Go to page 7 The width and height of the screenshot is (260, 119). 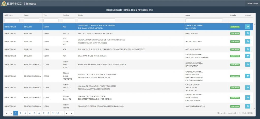[x=44, y=113]
